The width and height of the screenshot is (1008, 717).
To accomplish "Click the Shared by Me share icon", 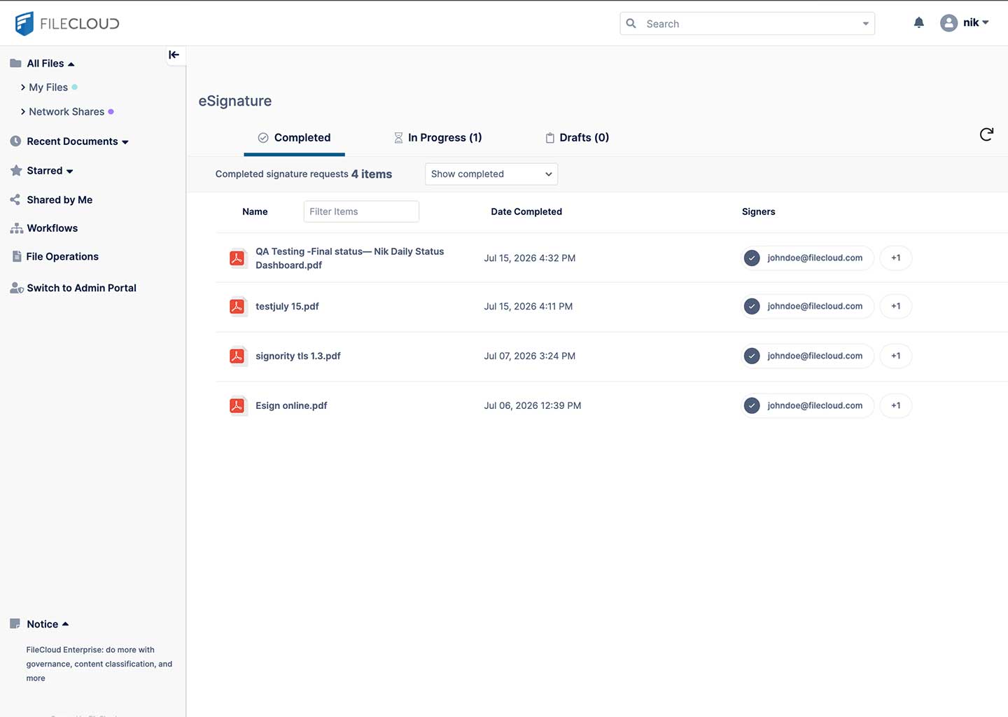I will tap(15, 200).
